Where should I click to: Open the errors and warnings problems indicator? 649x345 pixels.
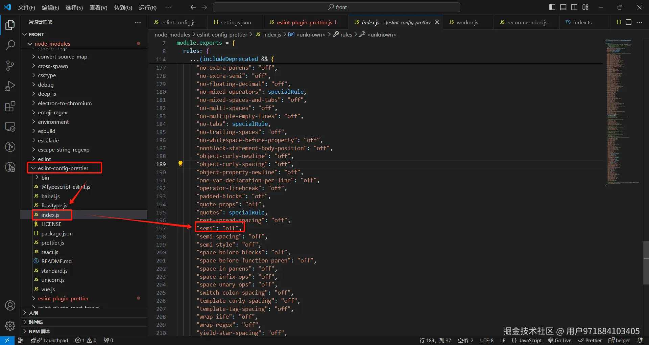coord(86,340)
